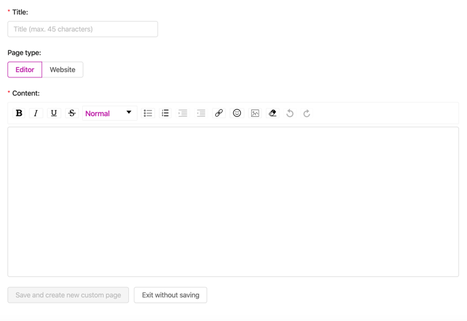Click Exit without saving
The height and width of the screenshot is (321, 467).
[170, 295]
